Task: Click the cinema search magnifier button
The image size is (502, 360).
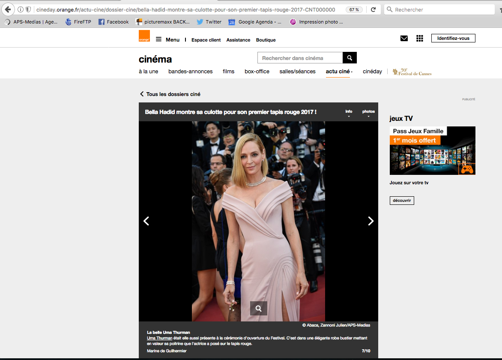Action: pyautogui.click(x=350, y=58)
